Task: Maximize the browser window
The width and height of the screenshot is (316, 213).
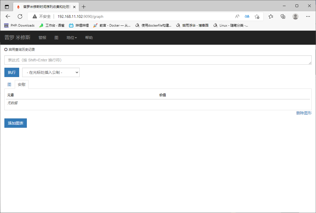Action: click(x=297, y=6)
